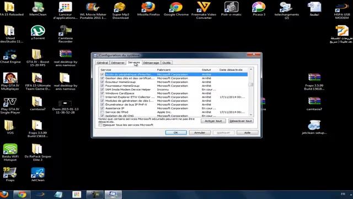Open Google Chrome desktop shortcut
The width and height of the screenshot is (353, 199).
[176, 9]
